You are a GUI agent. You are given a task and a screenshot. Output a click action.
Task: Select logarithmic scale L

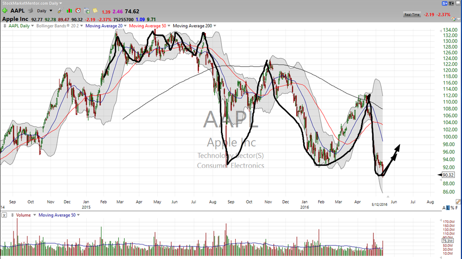tap(448, 208)
